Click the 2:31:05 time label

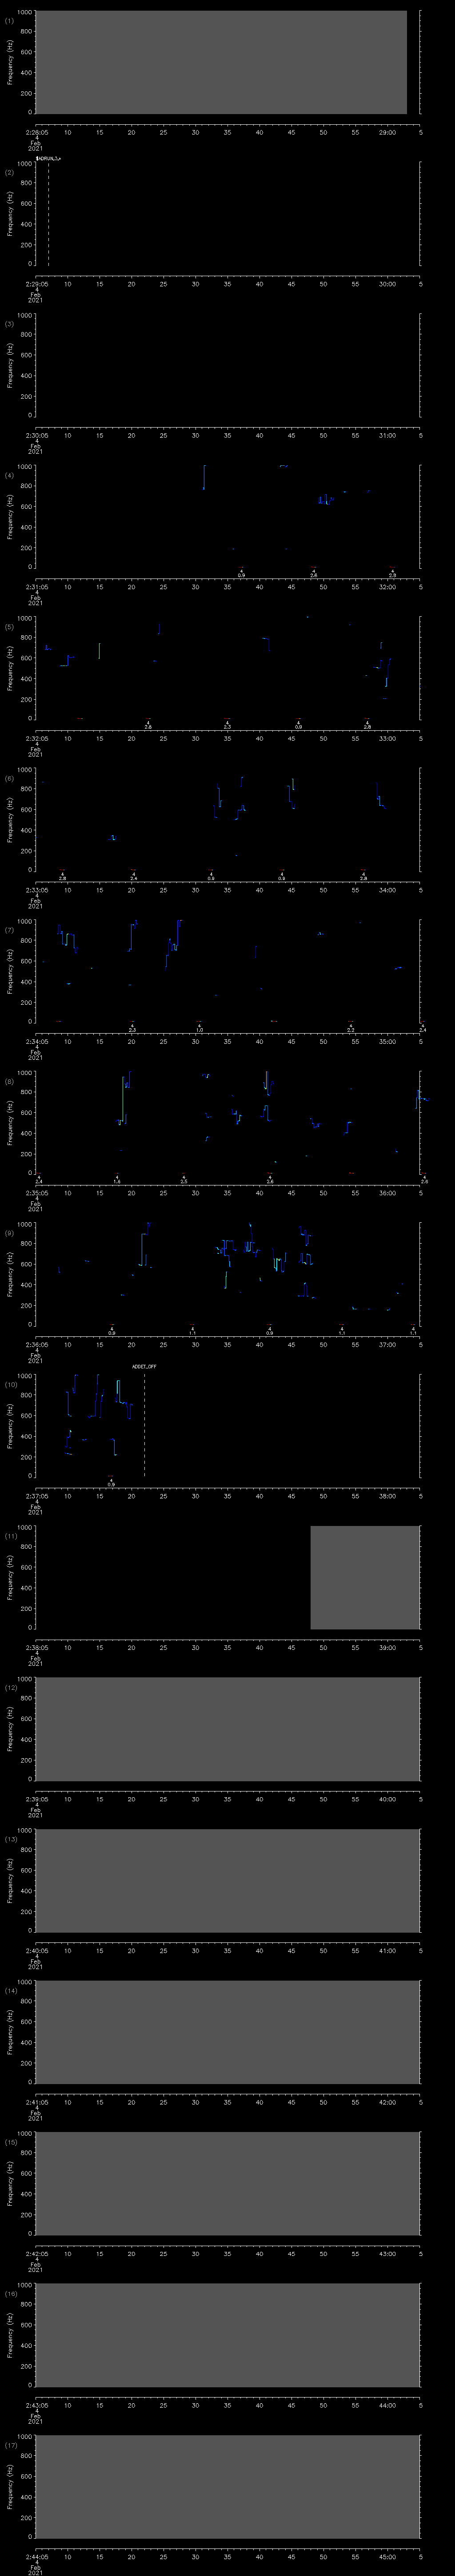tap(36, 587)
